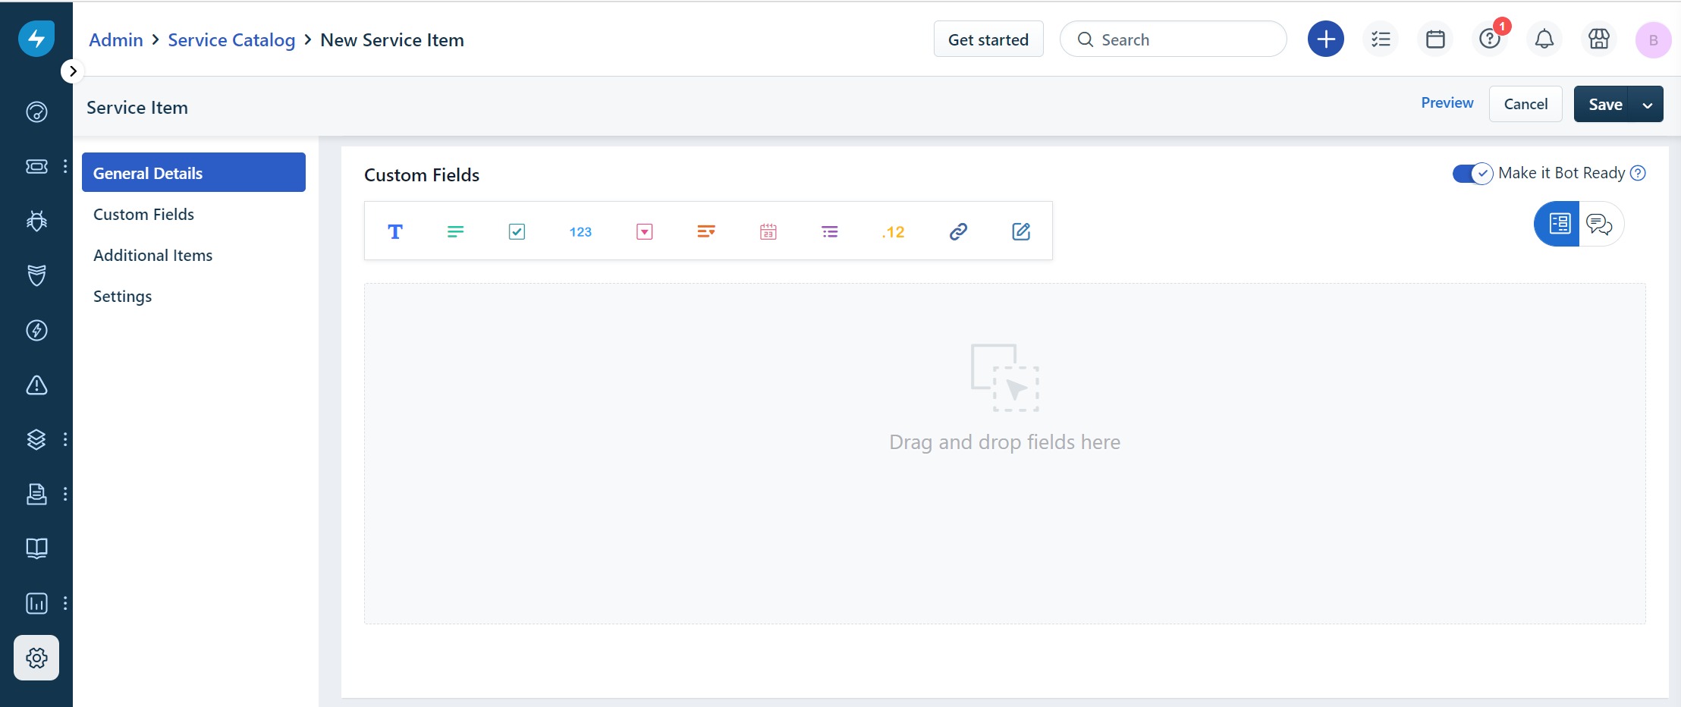Select the pink Dropdown field icon
Image resolution: width=1681 pixels, height=707 pixels.
645,231
